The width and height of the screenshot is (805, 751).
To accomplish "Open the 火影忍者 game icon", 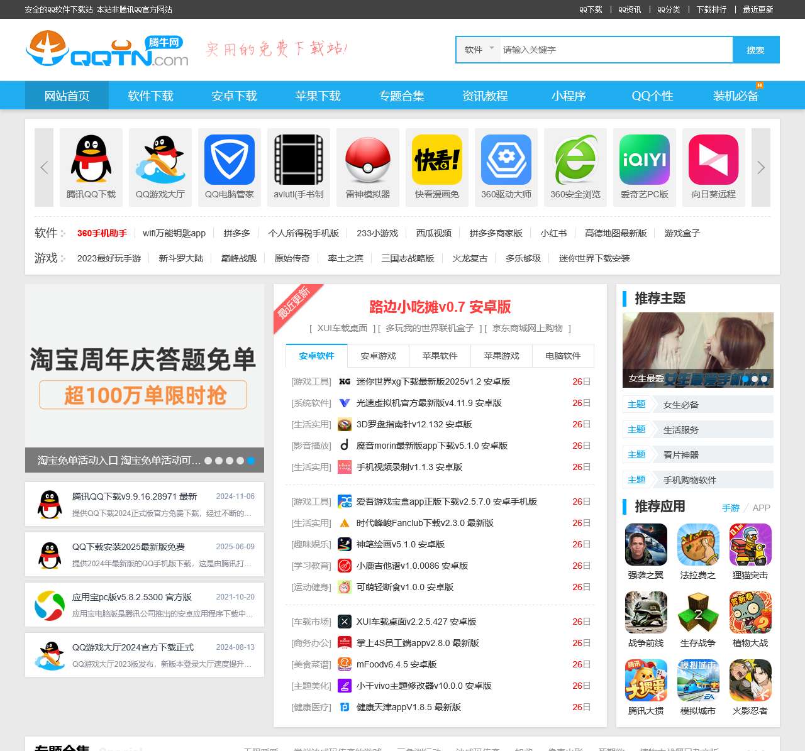I will coord(750,681).
